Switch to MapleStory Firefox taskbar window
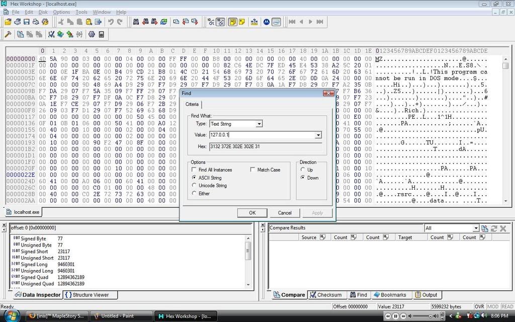 [57, 316]
